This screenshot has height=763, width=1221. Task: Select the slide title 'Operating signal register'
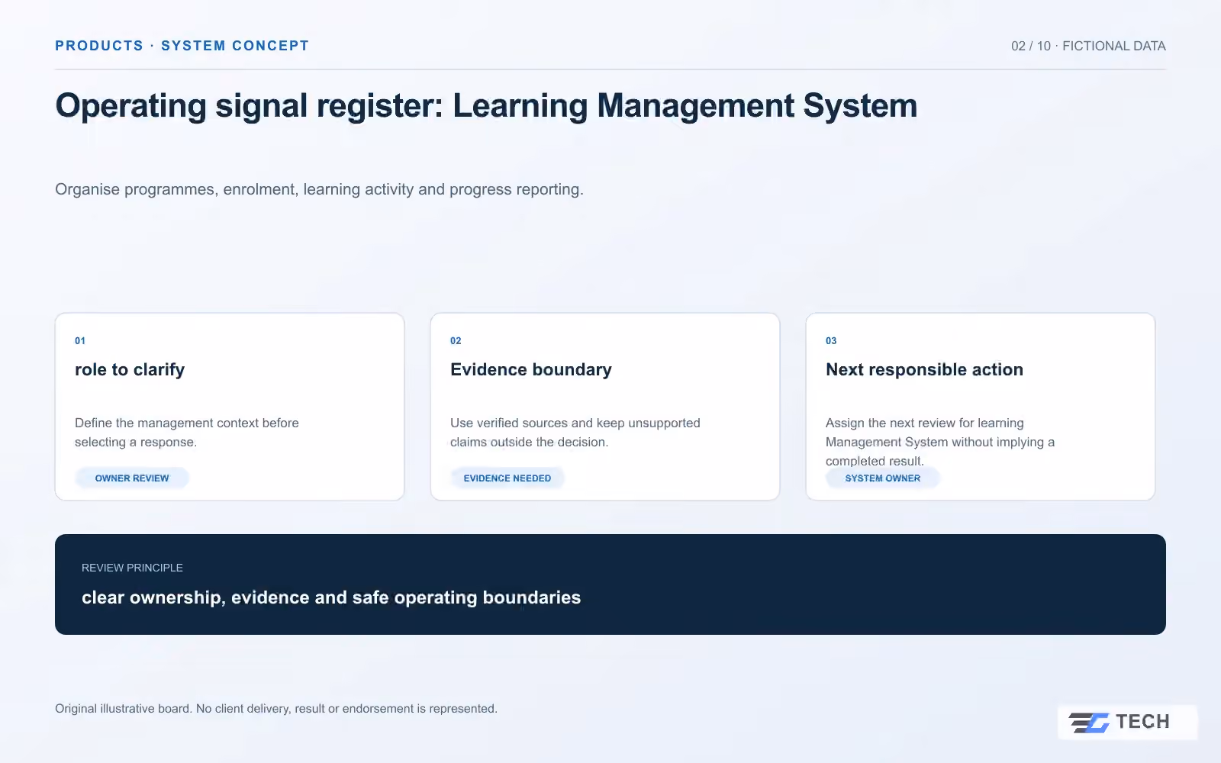(x=249, y=106)
